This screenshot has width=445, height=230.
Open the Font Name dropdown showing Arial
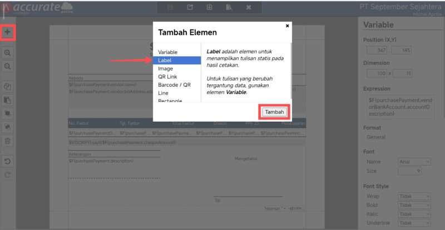pyautogui.click(x=414, y=162)
